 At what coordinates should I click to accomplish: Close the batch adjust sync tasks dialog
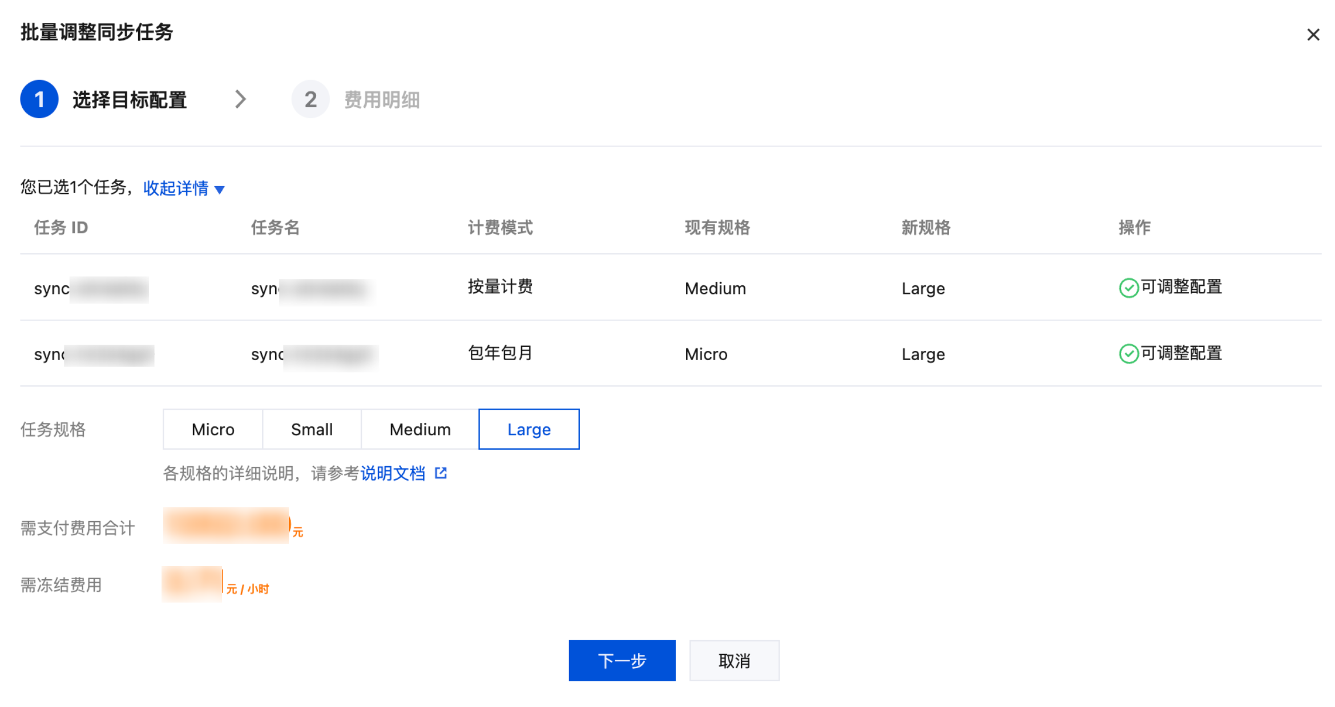1313,35
